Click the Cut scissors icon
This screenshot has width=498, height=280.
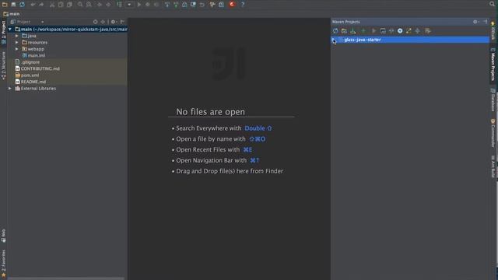[x=52, y=5]
